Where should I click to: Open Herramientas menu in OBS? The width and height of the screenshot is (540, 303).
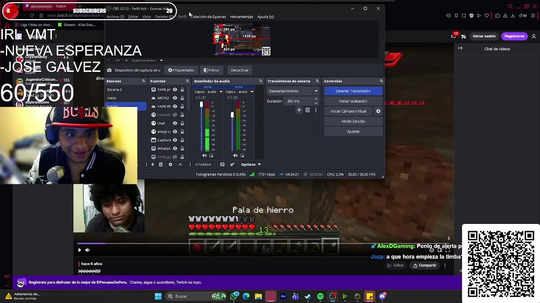(x=241, y=17)
